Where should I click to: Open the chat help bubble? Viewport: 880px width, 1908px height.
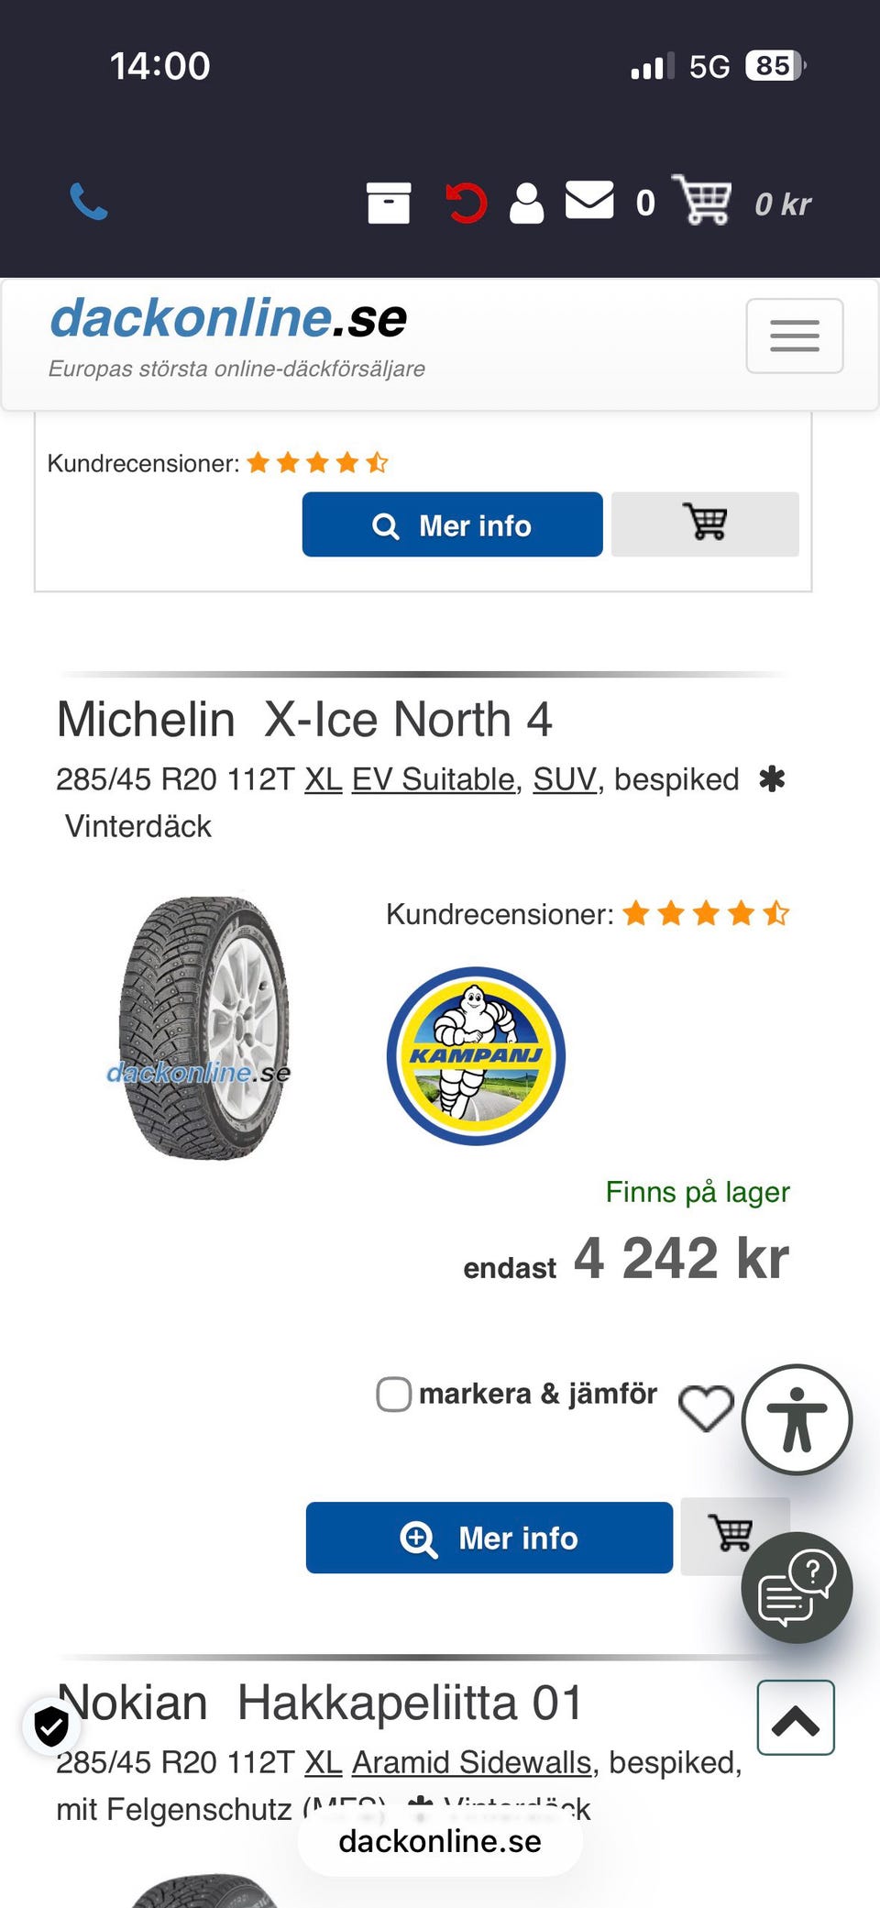tap(797, 1587)
